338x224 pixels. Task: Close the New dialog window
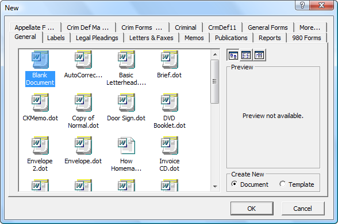click(322, 5)
